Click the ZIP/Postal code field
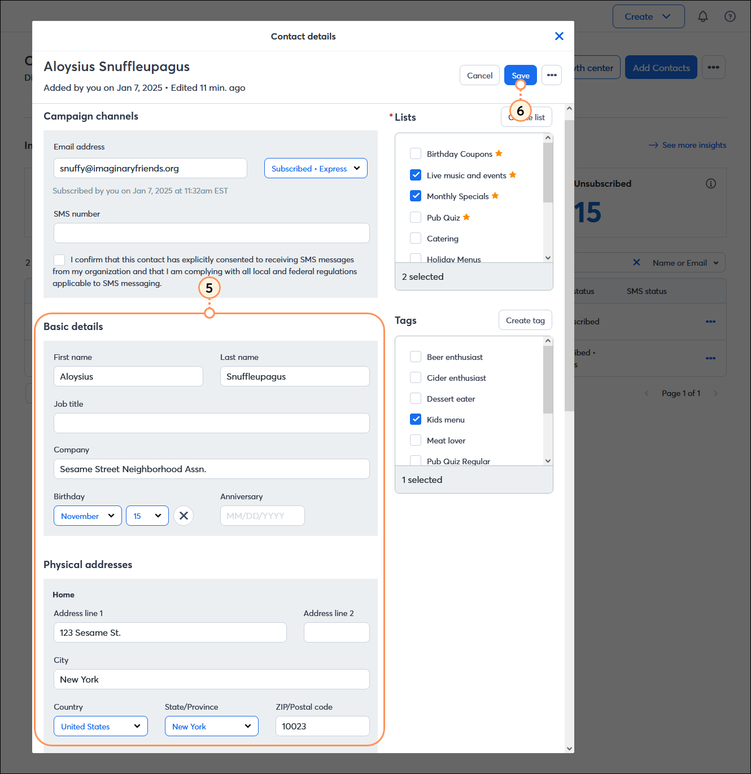The height and width of the screenshot is (774, 751). (x=322, y=726)
